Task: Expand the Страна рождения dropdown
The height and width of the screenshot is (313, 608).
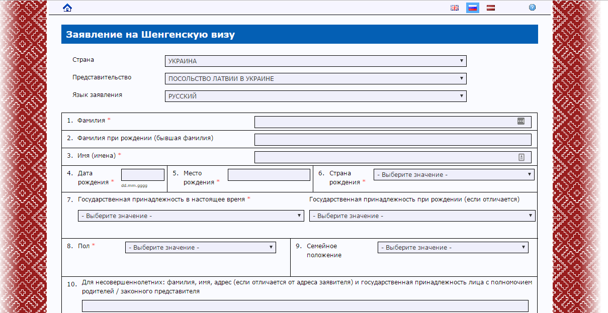Action: [x=454, y=175]
